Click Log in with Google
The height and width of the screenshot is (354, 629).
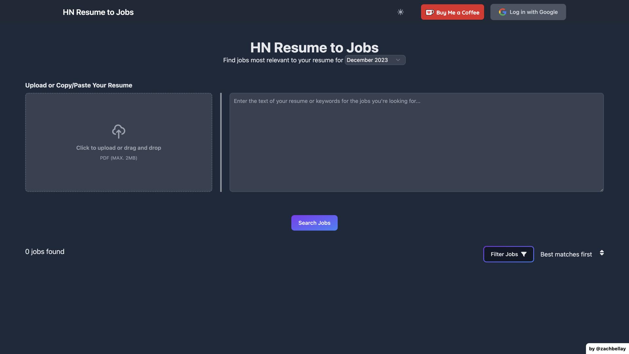click(x=528, y=12)
